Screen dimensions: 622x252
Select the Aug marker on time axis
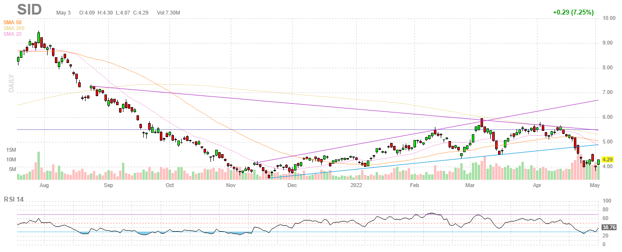point(44,185)
